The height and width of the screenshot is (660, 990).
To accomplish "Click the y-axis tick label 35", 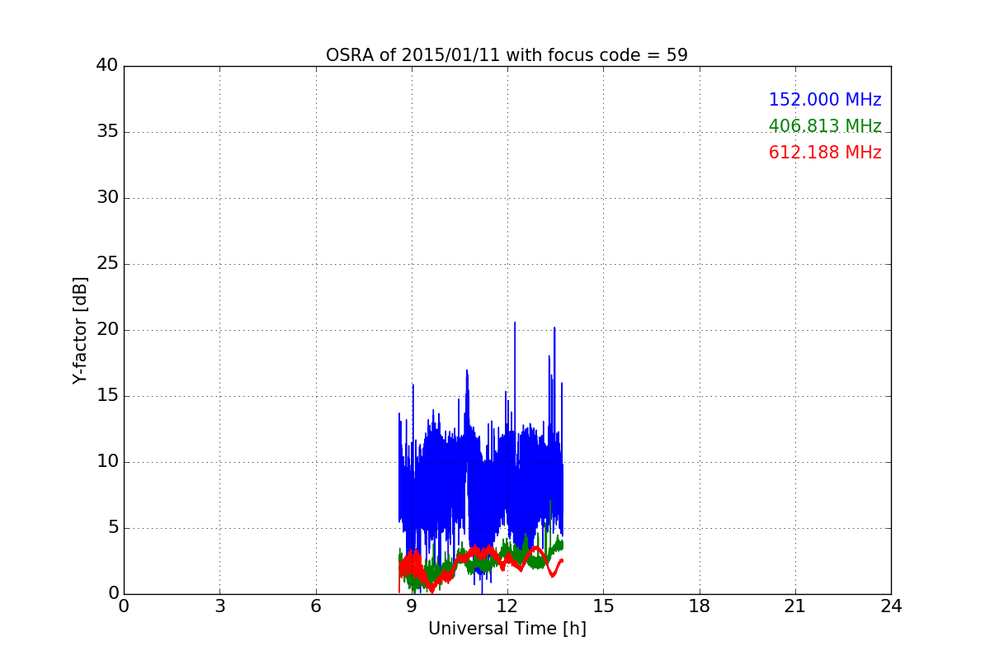I will coord(107,132).
